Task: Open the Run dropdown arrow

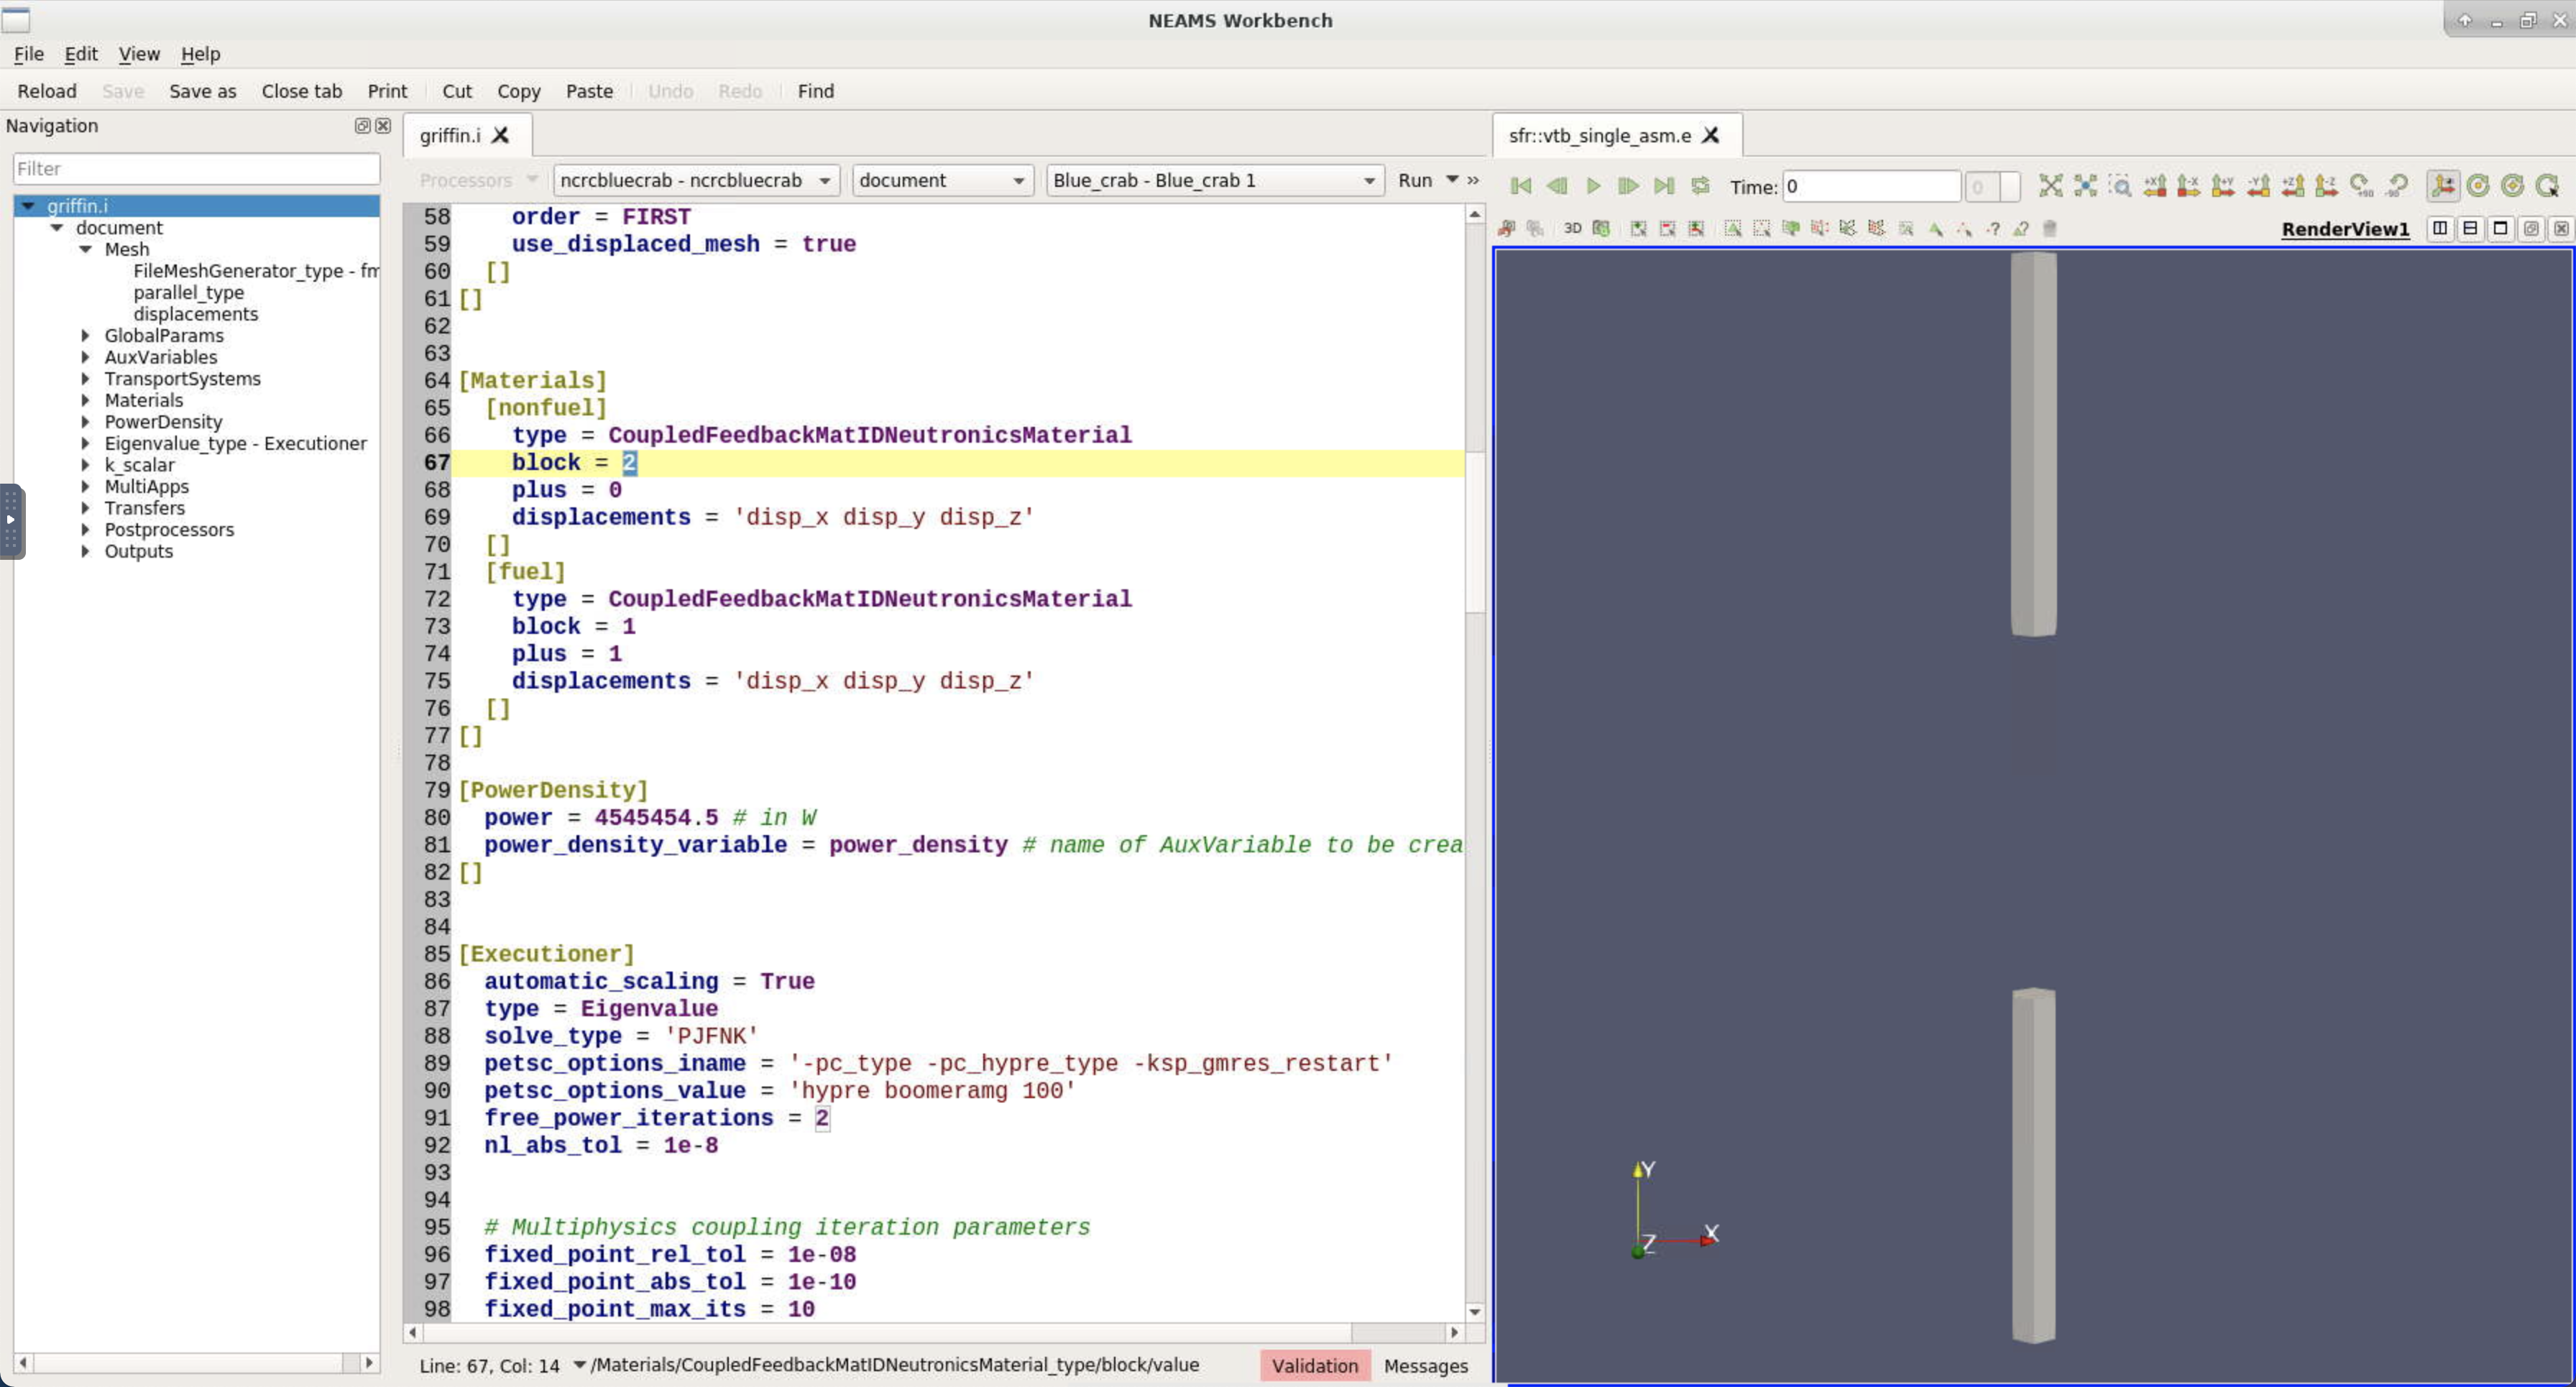Action: (1452, 179)
